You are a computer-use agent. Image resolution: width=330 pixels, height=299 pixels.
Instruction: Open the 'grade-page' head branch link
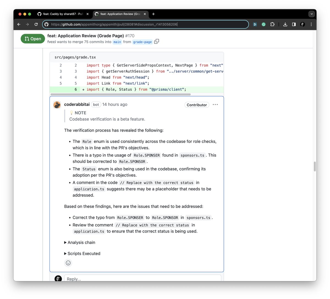[142, 42]
